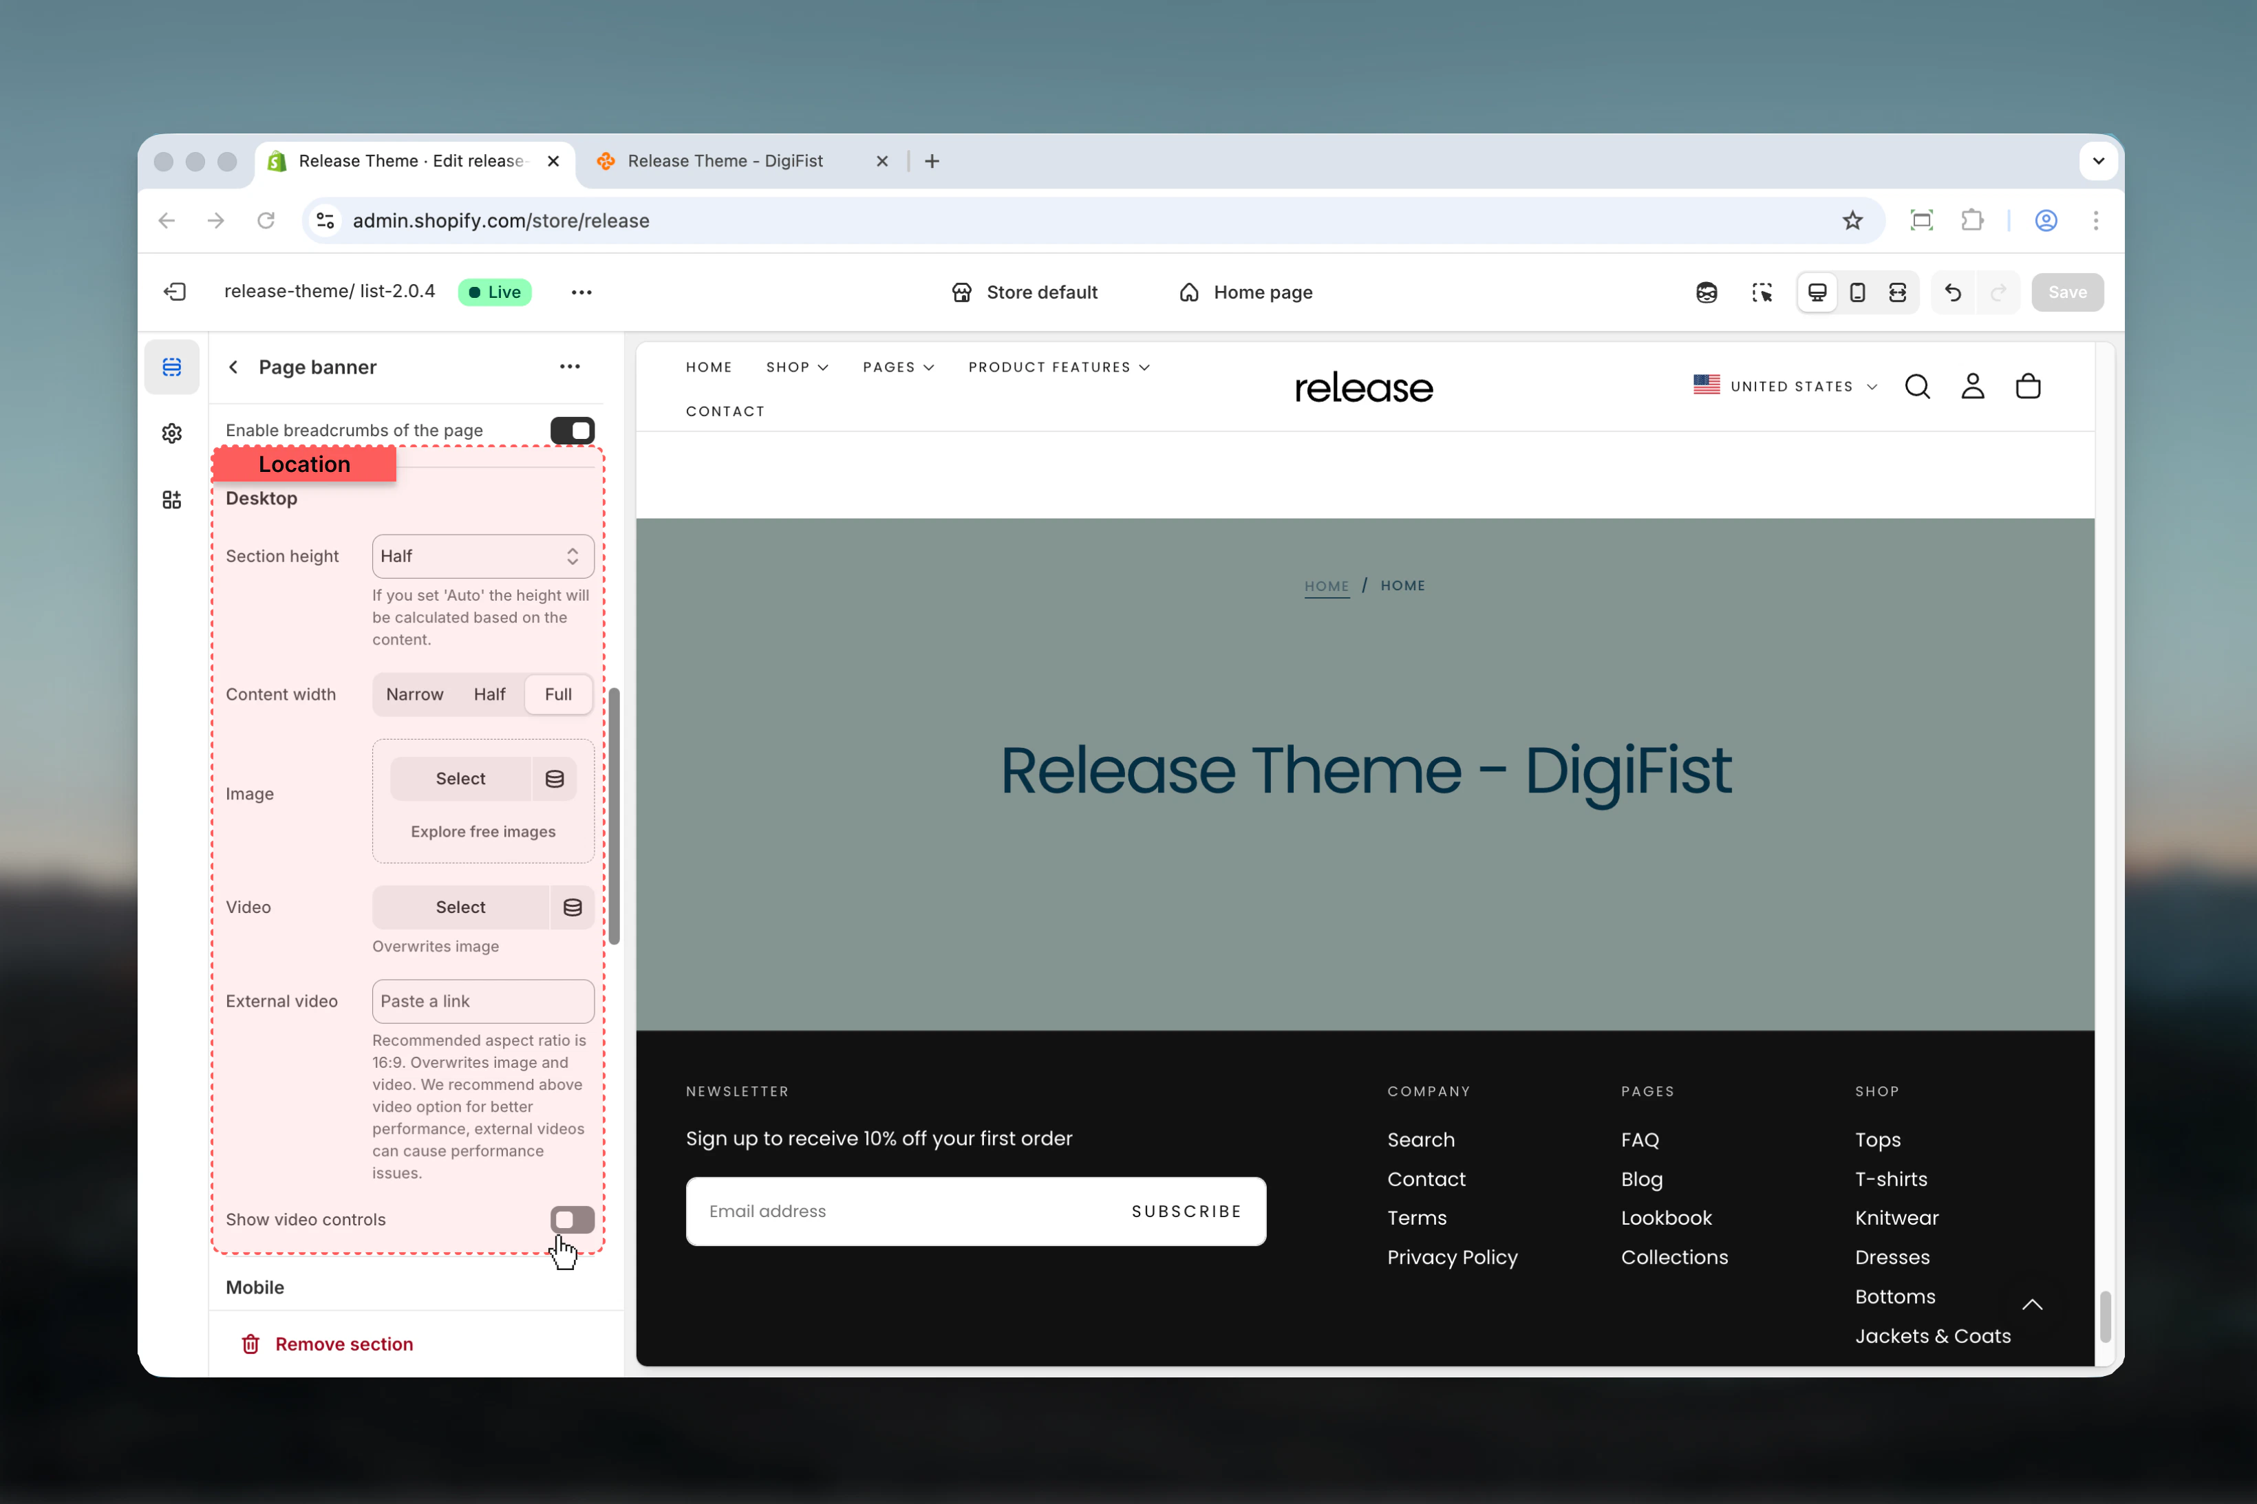The width and height of the screenshot is (2257, 1504).
Task: Click the trash icon beside Remove section
Action: 250,1345
